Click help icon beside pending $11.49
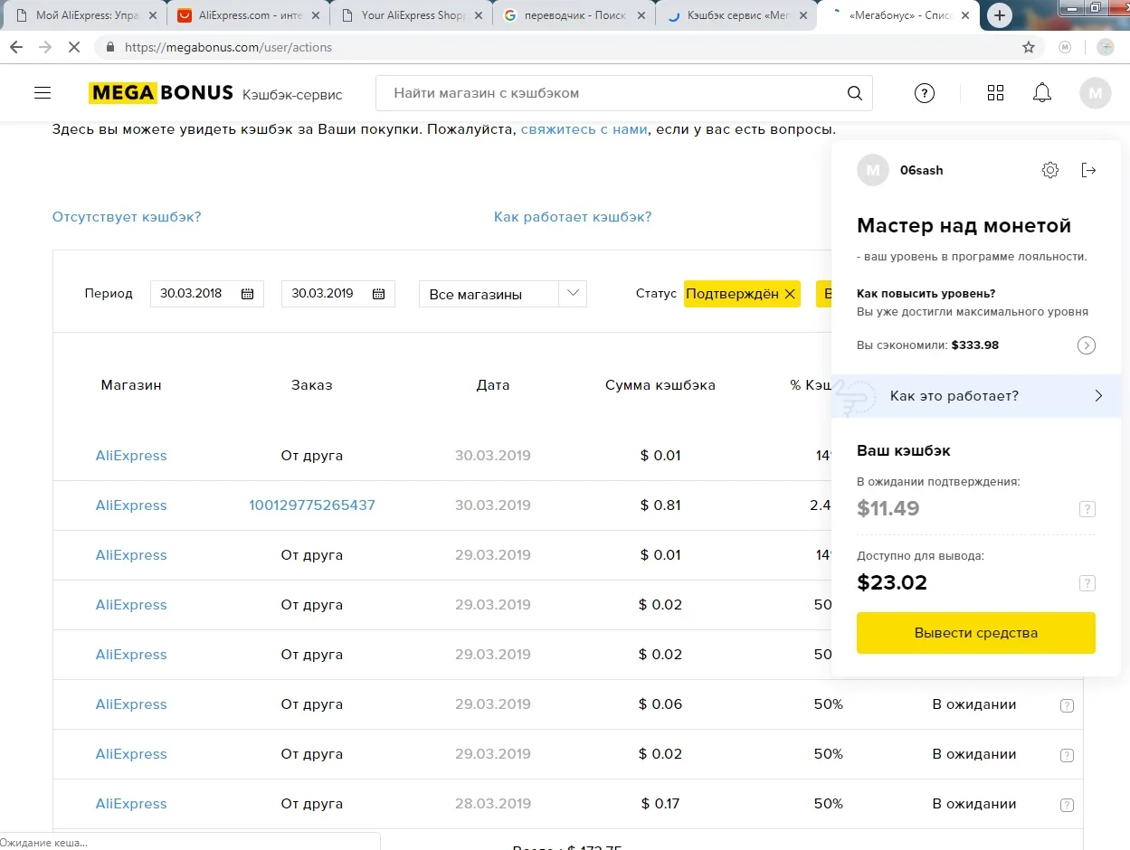The width and height of the screenshot is (1130, 850). coord(1087,510)
